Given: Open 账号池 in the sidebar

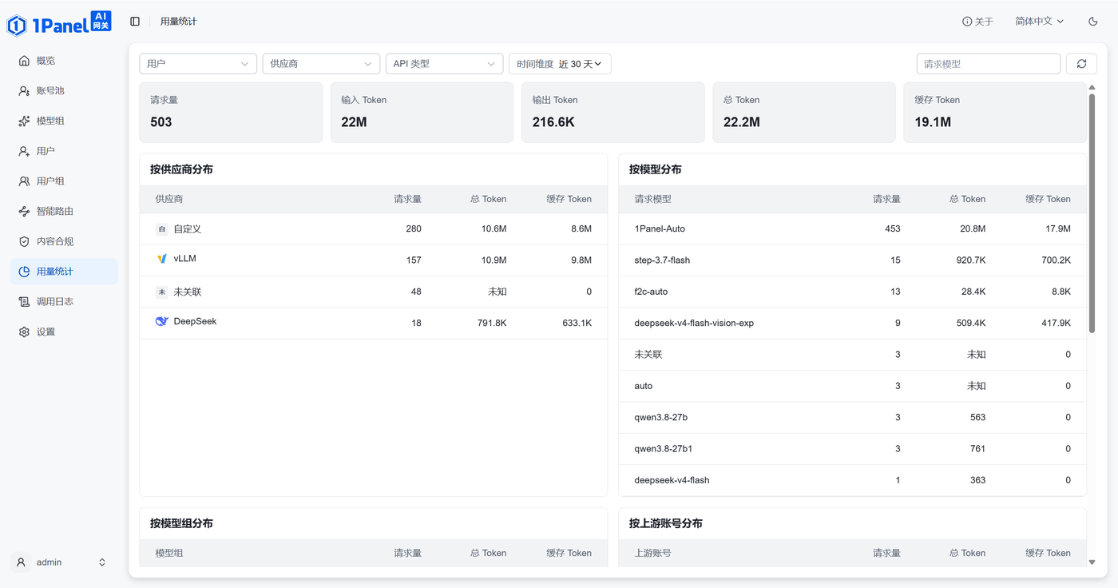Looking at the screenshot, I should pyautogui.click(x=64, y=91).
